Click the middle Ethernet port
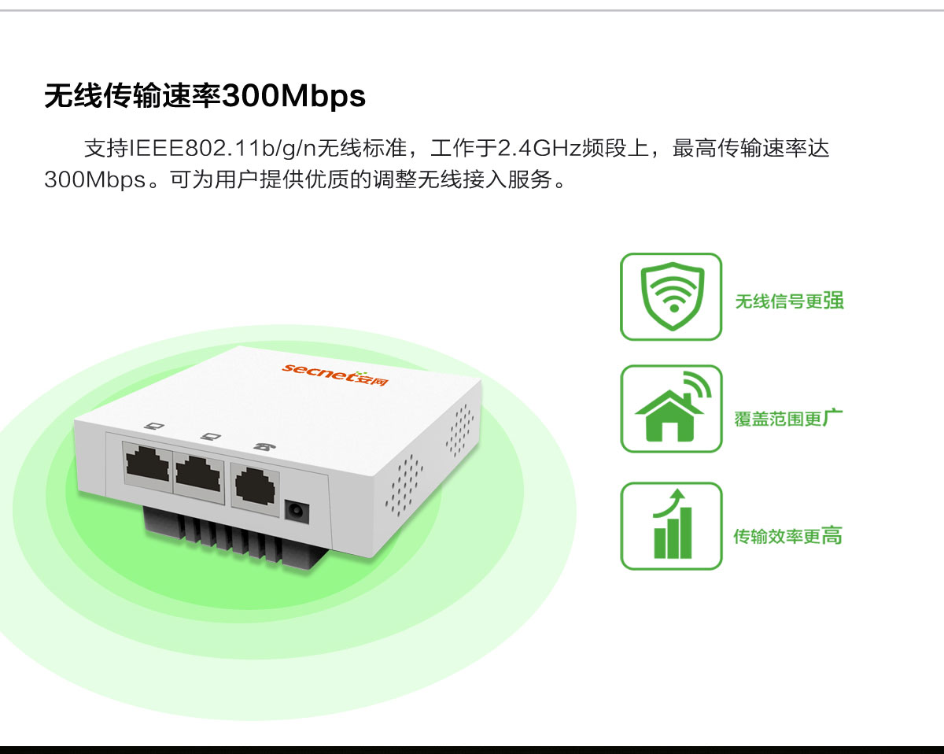The height and width of the screenshot is (754, 944). [x=200, y=475]
